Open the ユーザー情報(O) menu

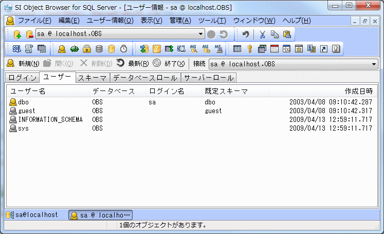(x=109, y=21)
